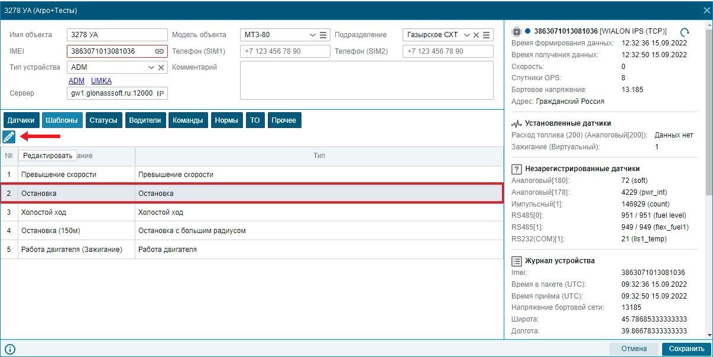Screen dimensions: 713x357
Task: Click the info icon in footer
Action: [9, 349]
